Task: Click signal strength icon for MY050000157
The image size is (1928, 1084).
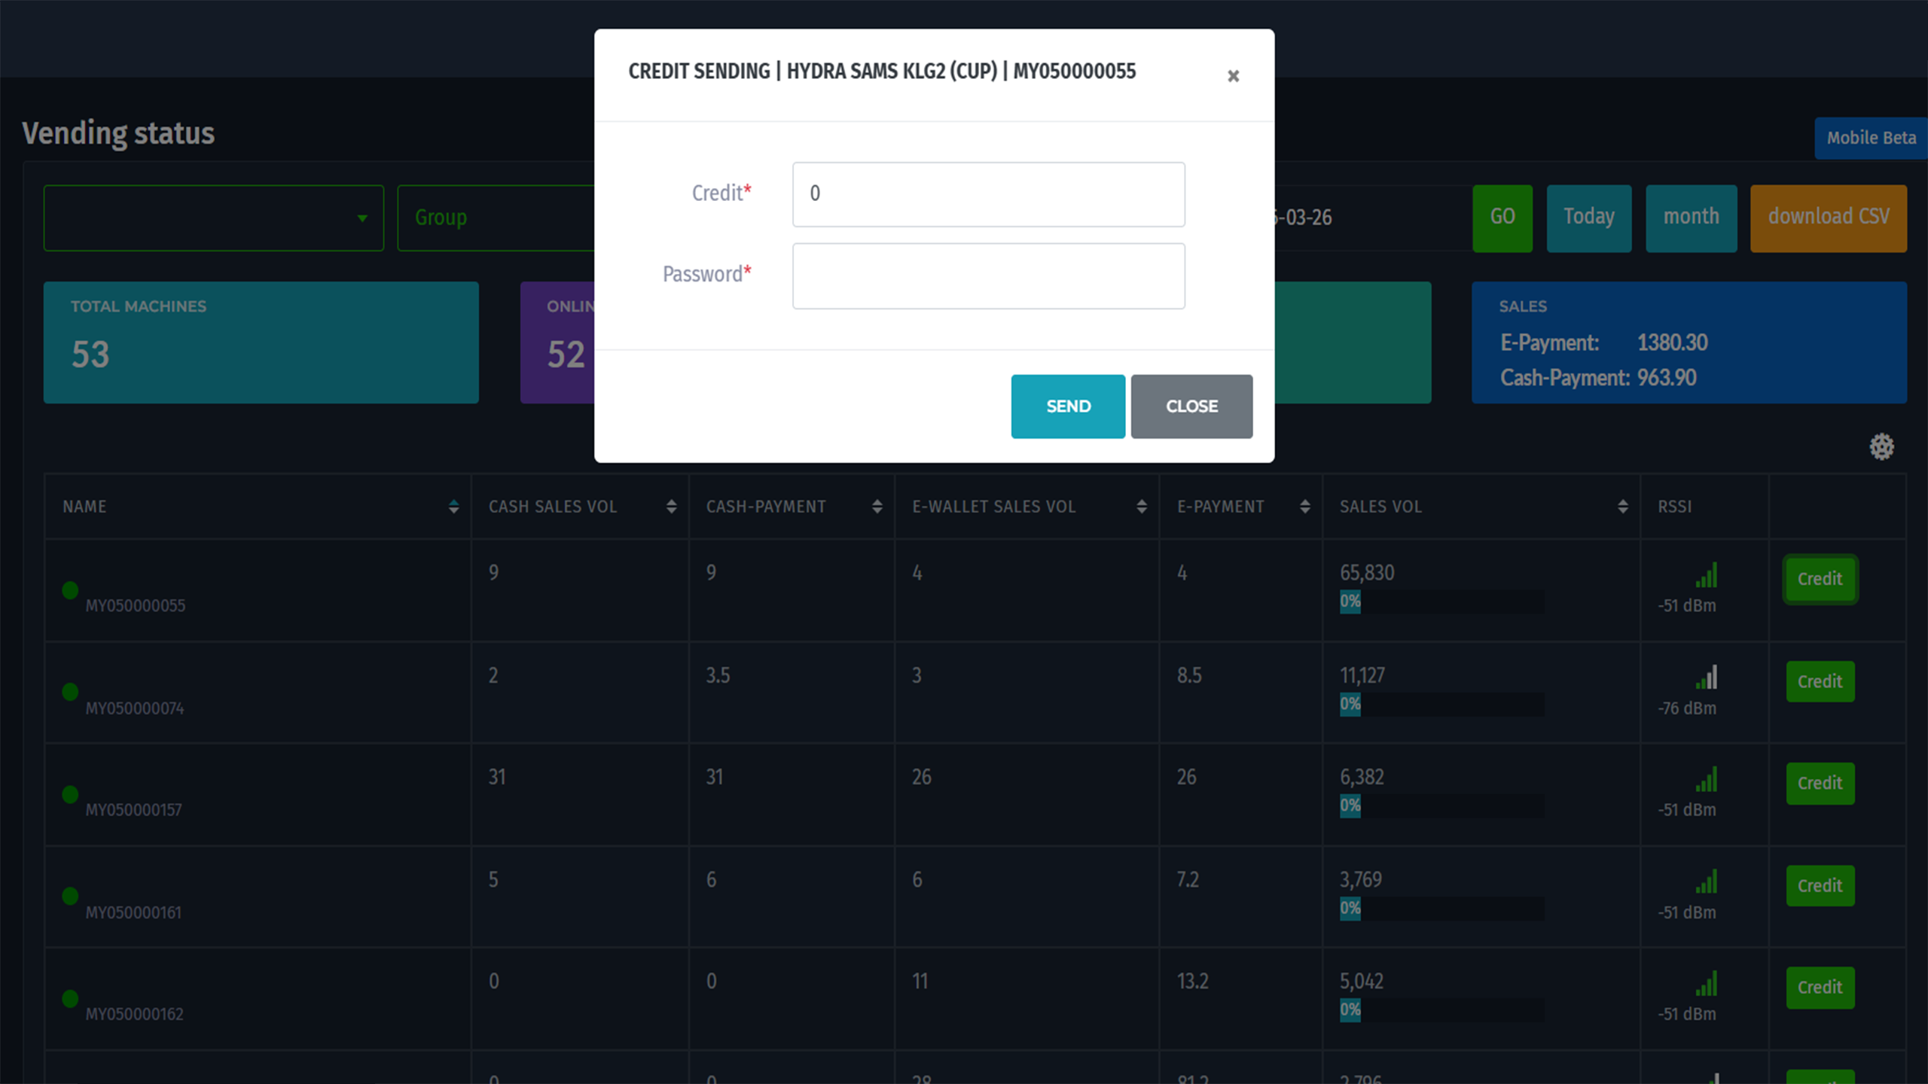Action: point(1707,779)
